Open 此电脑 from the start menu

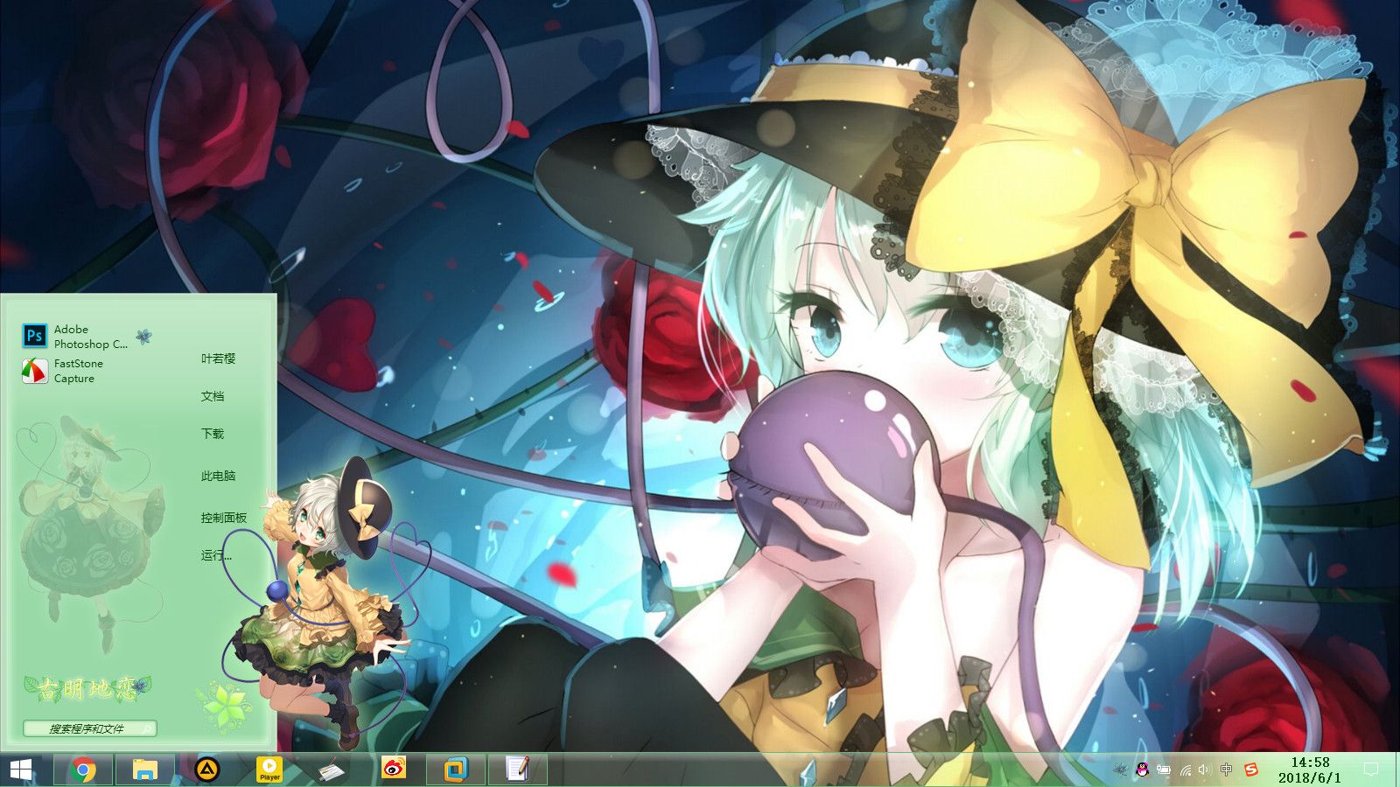218,476
